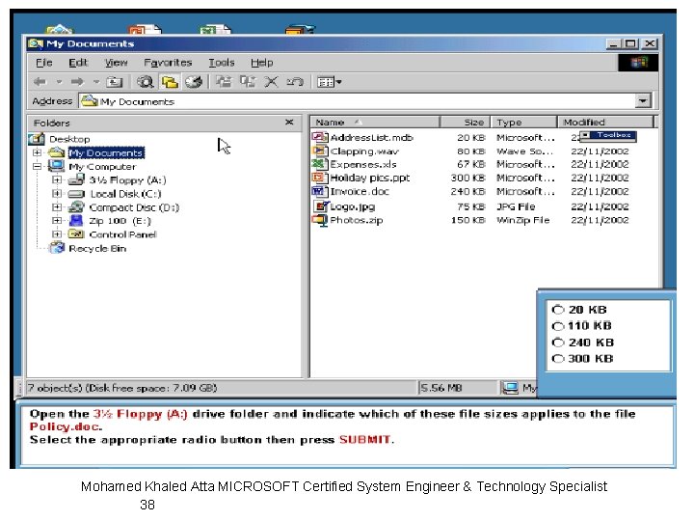Click the Toolbox floating title bar

click(608, 135)
